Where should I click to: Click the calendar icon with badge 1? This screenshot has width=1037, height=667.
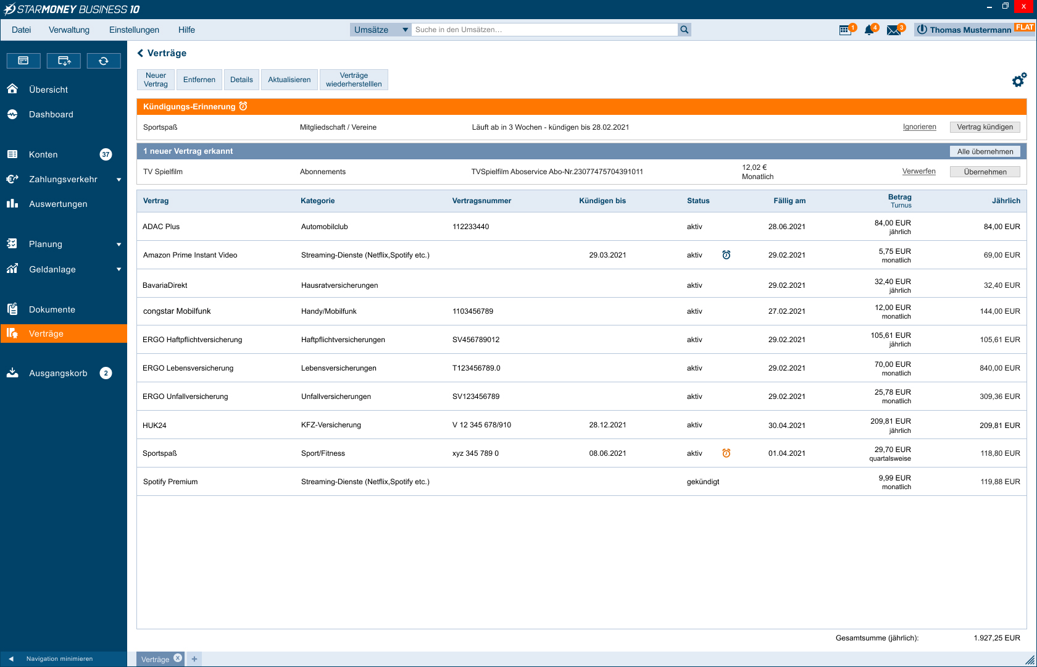[845, 30]
